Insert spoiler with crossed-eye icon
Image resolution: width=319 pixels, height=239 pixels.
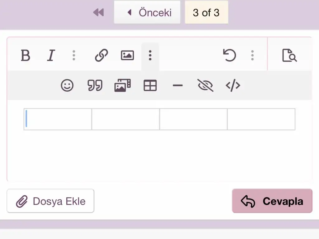[x=205, y=85]
